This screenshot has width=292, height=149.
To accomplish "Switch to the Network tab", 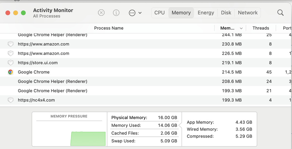I will coord(248,13).
